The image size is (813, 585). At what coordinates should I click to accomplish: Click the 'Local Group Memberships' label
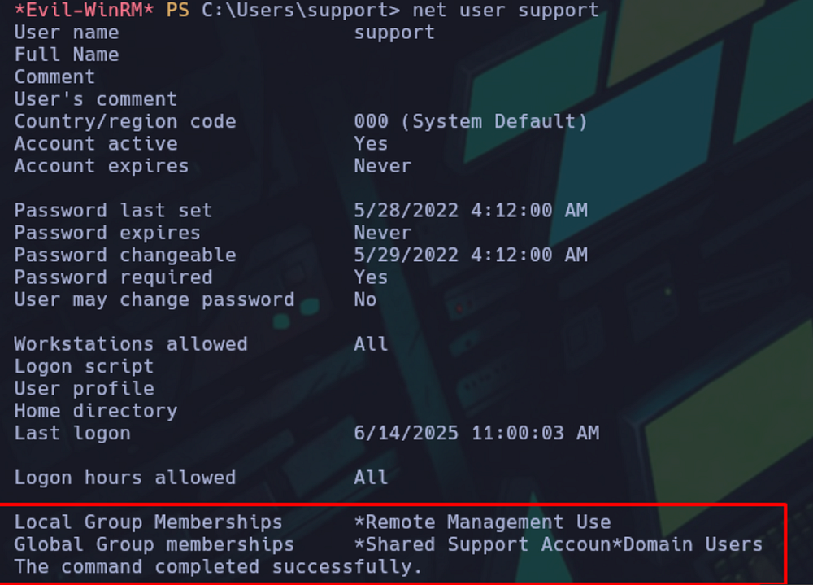148,522
